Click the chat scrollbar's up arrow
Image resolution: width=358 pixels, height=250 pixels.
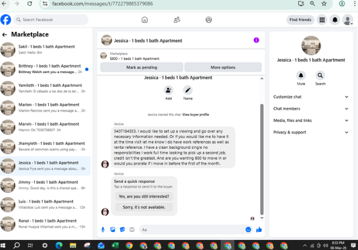pyautogui.click(x=262, y=78)
